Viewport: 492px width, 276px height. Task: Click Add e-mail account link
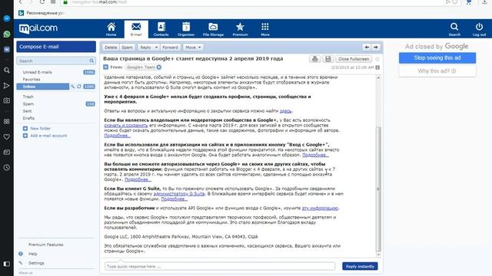point(45,136)
